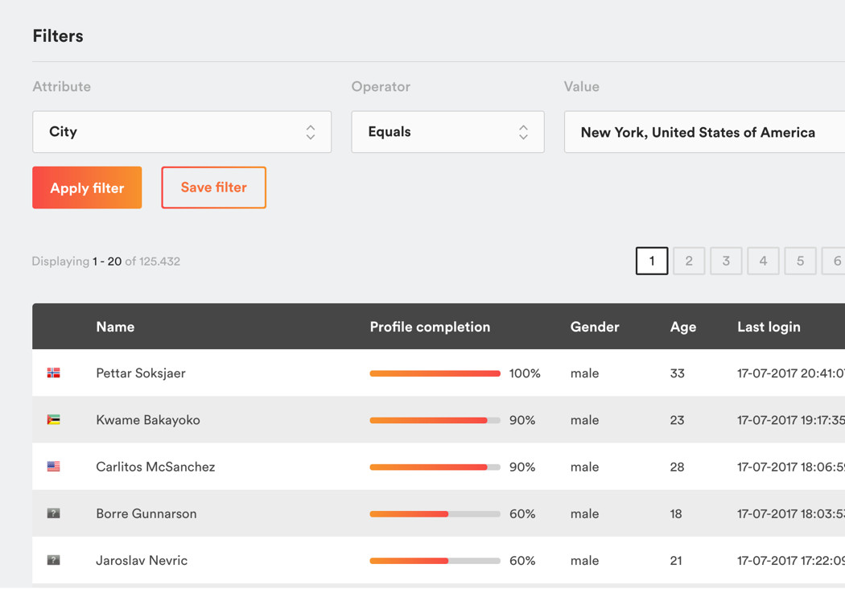
Task: Select the name Jaroslav Nevric
Action: click(x=142, y=561)
